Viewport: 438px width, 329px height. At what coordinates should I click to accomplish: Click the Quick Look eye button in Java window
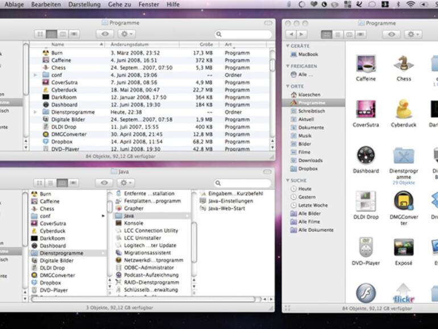coord(104,183)
